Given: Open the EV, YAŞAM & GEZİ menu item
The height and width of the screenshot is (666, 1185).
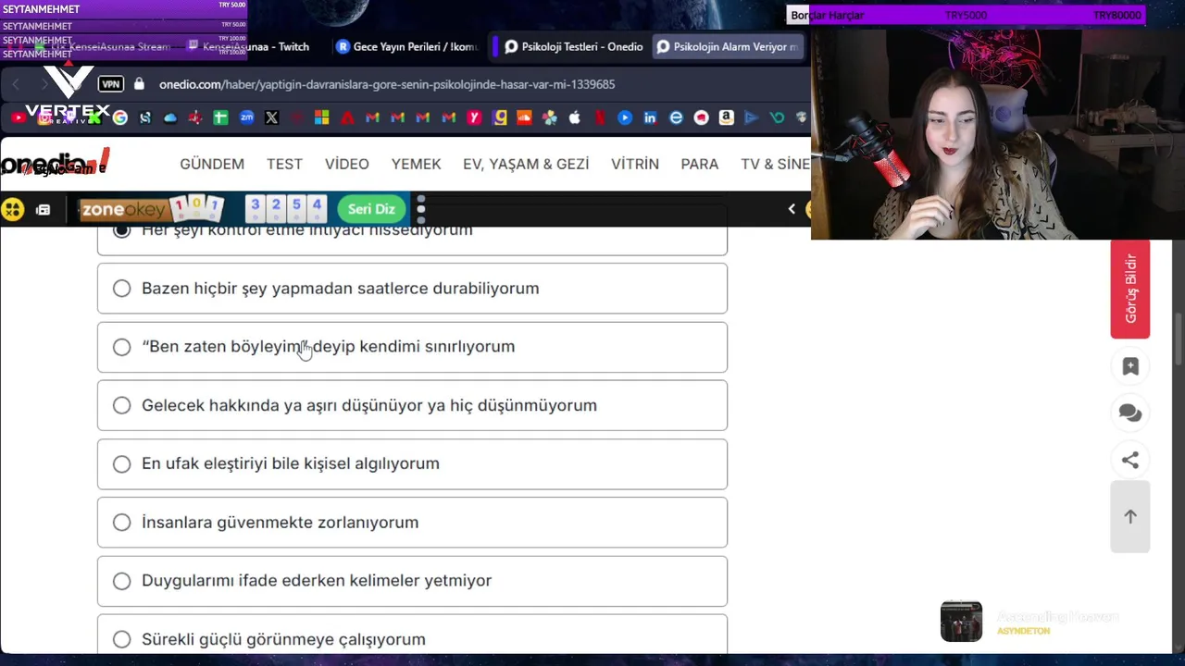Looking at the screenshot, I should click(x=526, y=164).
